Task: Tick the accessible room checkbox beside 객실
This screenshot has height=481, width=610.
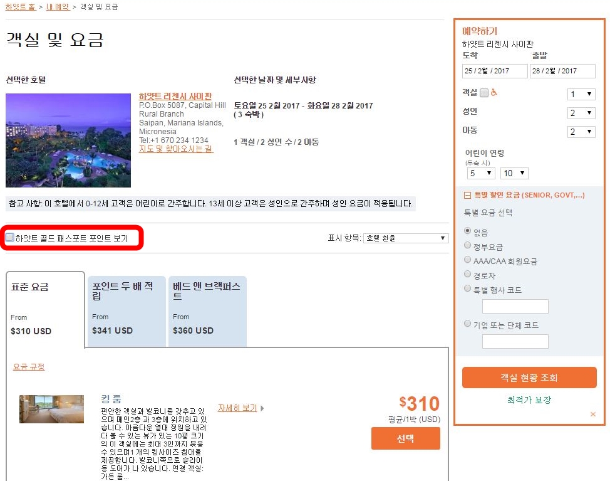Action: pos(484,93)
